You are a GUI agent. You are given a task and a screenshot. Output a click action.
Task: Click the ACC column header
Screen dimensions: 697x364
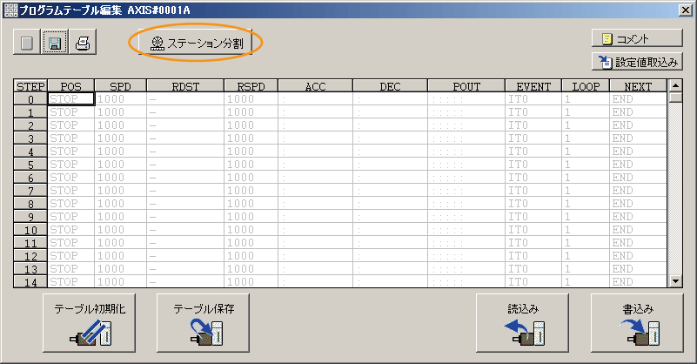click(314, 86)
